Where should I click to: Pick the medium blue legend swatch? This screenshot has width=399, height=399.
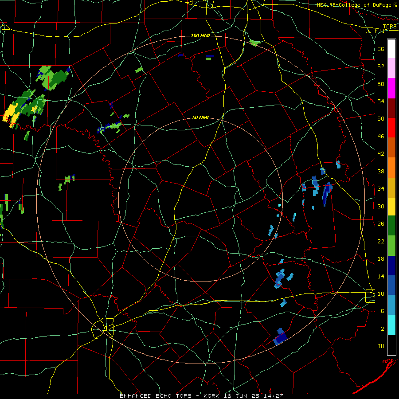(x=391, y=286)
